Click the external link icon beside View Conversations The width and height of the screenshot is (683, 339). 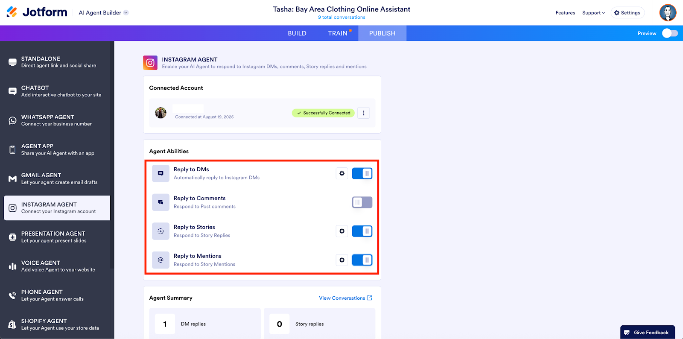[x=370, y=298]
